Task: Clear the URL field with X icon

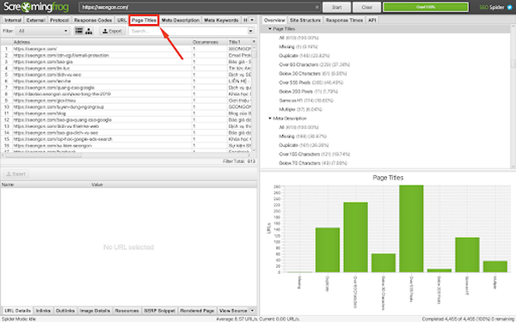Action: pos(316,7)
